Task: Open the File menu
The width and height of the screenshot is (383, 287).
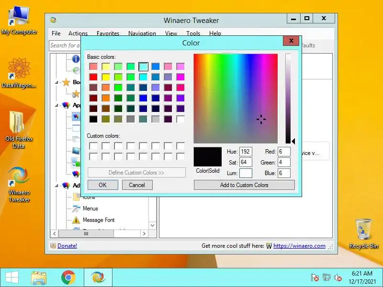Action: coord(56,33)
